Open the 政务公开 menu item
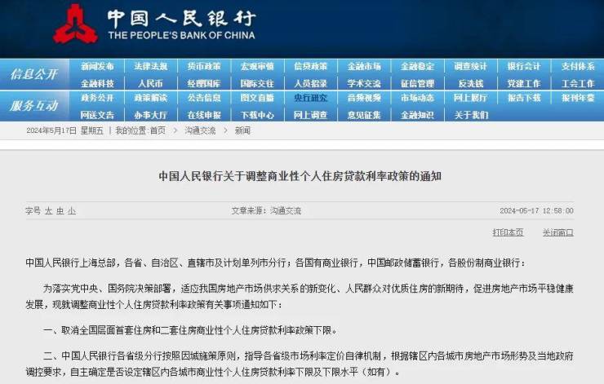The height and width of the screenshot is (384, 604). coord(97,98)
